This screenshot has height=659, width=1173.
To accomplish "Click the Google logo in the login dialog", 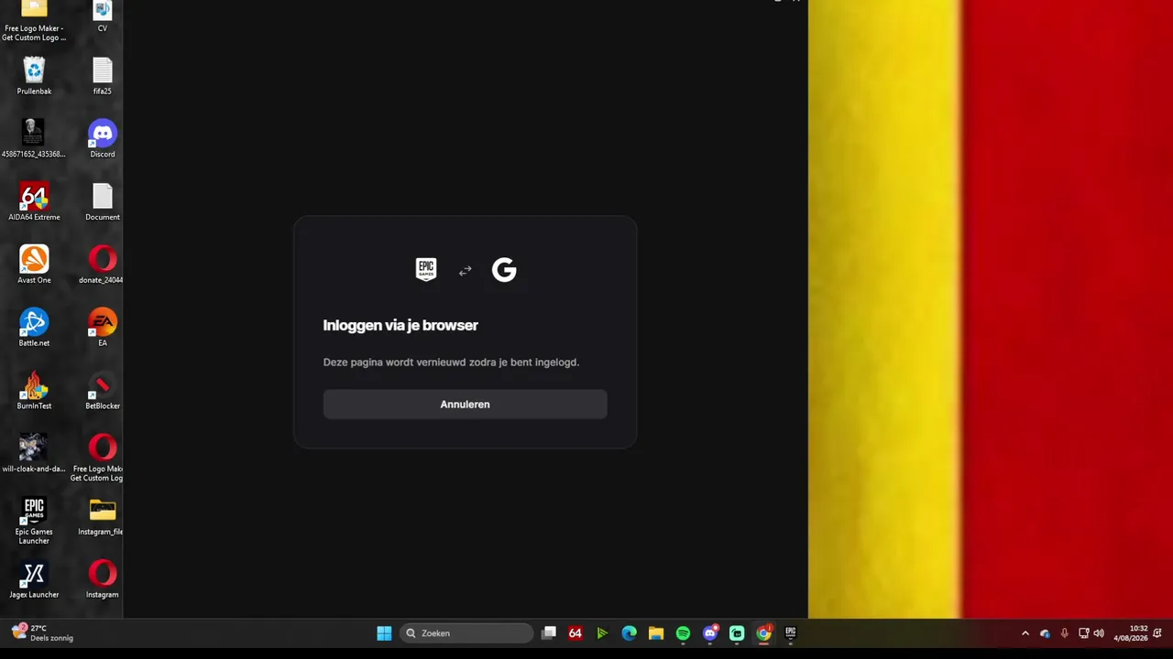I will tap(504, 269).
